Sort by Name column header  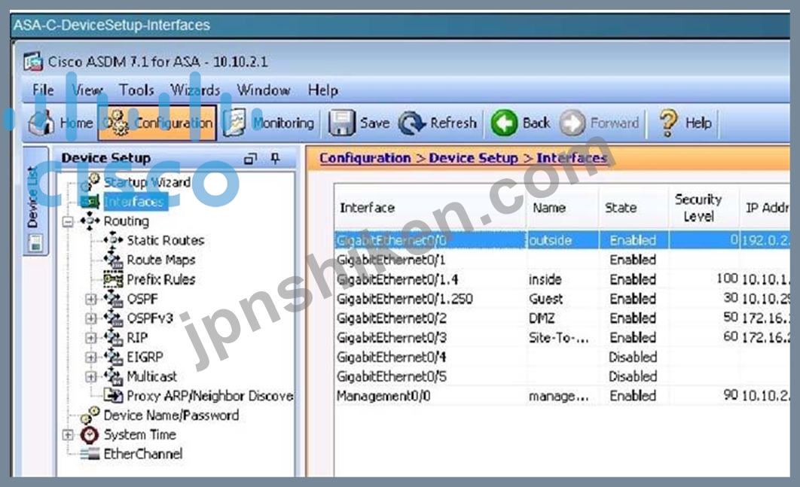562,208
